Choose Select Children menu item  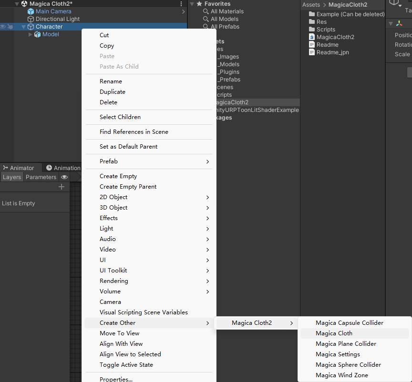149,117
